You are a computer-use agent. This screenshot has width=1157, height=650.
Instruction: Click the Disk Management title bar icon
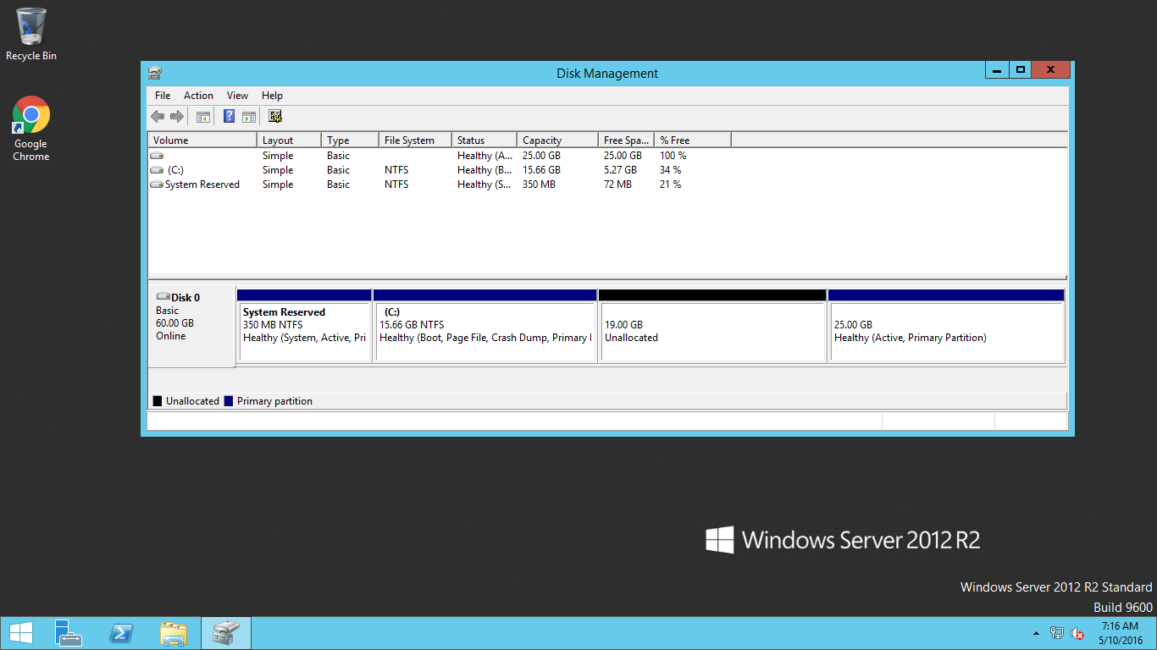[x=154, y=74]
